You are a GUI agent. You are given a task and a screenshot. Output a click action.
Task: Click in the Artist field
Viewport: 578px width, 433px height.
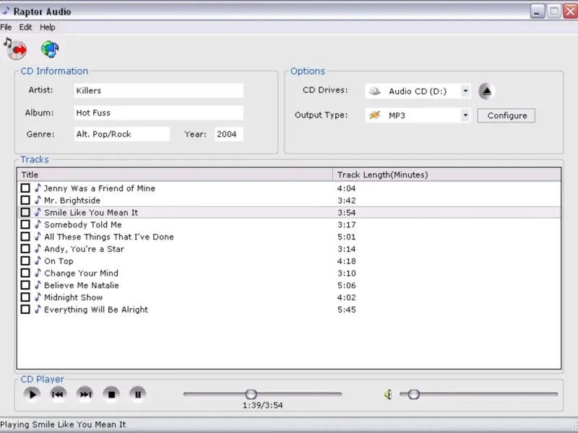[158, 91]
